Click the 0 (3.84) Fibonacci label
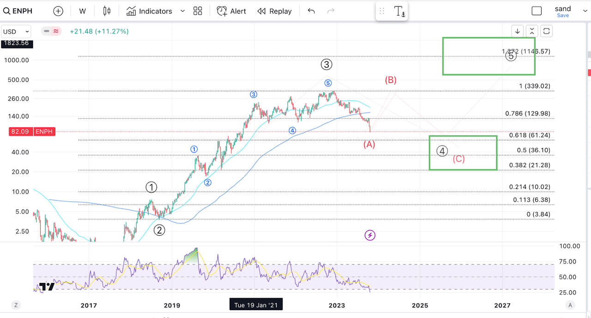The width and height of the screenshot is (591, 318). (x=538, y=214)
